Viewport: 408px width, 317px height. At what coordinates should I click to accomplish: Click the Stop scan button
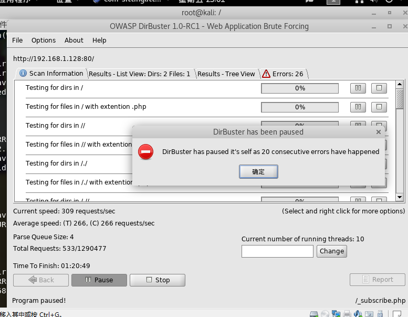click(158, 280)
